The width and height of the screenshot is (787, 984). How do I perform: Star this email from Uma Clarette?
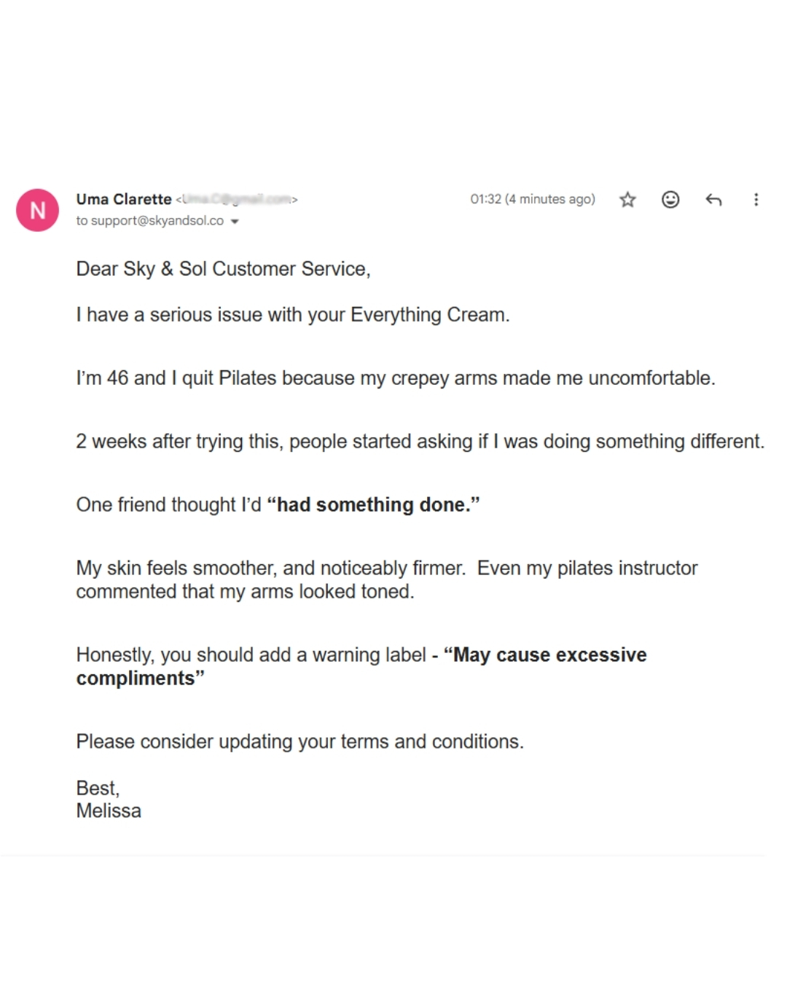(627, 200)
